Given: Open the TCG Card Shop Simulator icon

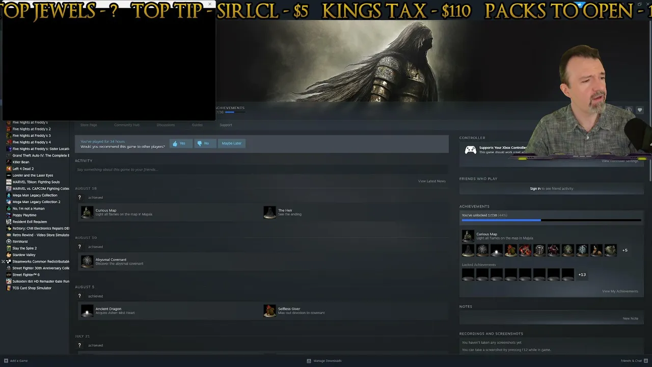Looking at the screenshot, I should tap(9, 288).
